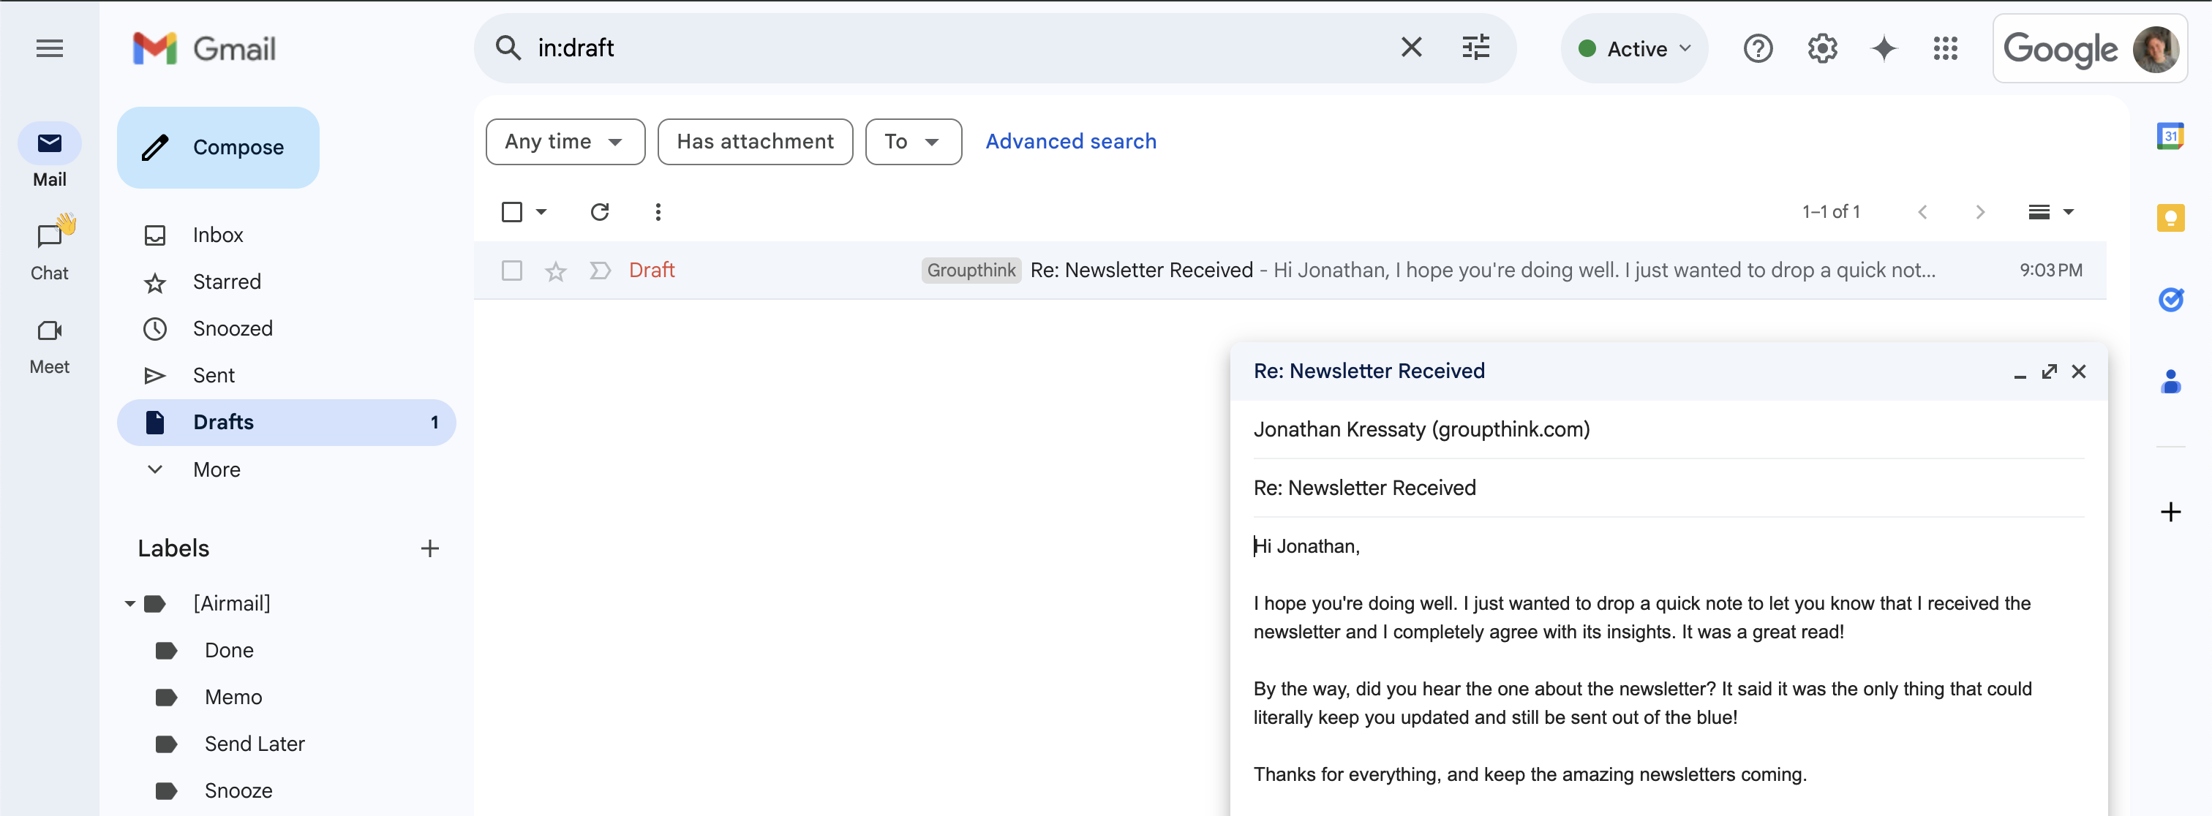Open the main menu hamburger icon

pos(49,48)
